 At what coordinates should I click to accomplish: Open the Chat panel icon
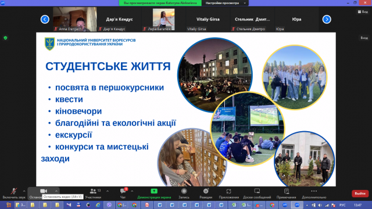[x=123, y=191]
